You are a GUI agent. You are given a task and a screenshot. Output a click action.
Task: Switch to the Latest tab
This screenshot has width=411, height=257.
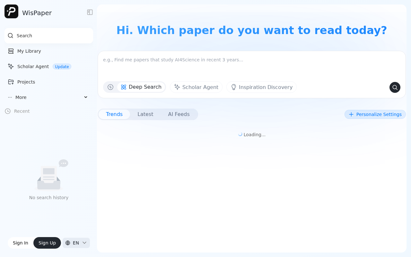click(145, 114)
